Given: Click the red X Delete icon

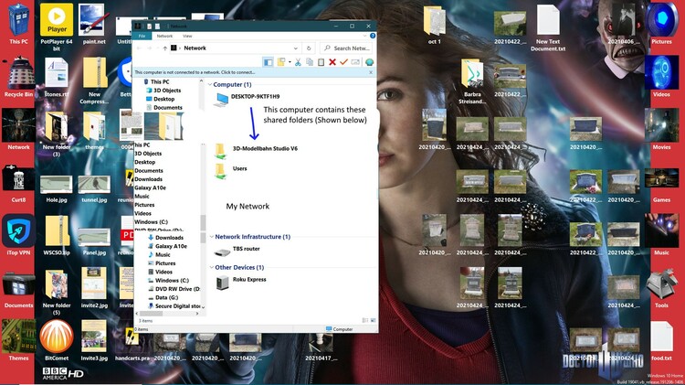Looking at the screenshot, I should 332,62.
